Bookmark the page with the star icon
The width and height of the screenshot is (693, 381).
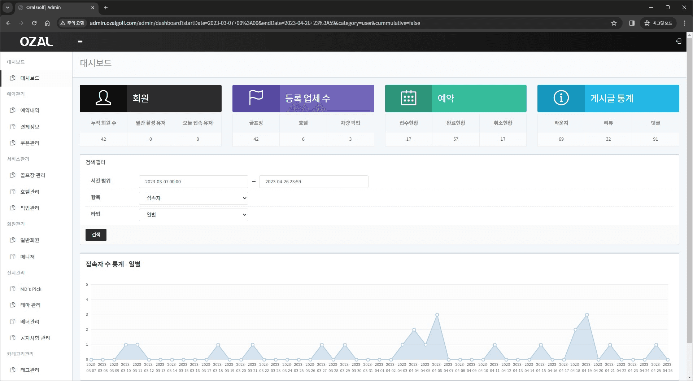614,23
